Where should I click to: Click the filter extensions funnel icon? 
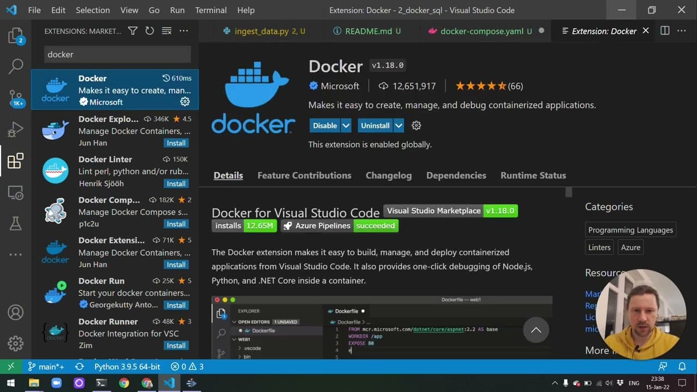click(x=133, y=31)
